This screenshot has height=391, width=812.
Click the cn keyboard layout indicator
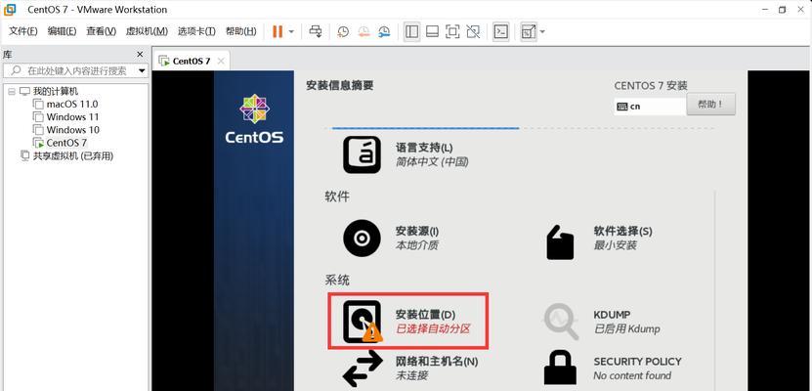pos(650,107)
